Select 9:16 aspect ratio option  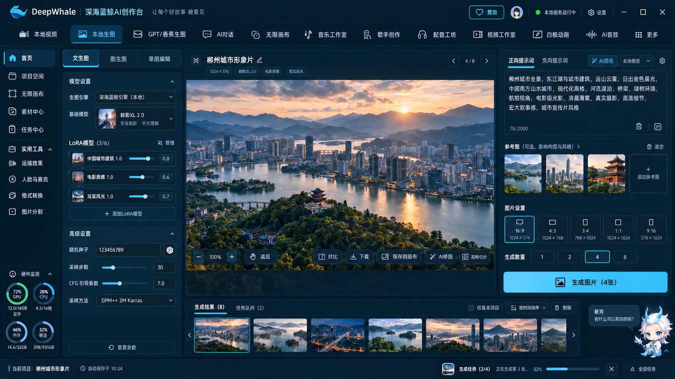651,229
